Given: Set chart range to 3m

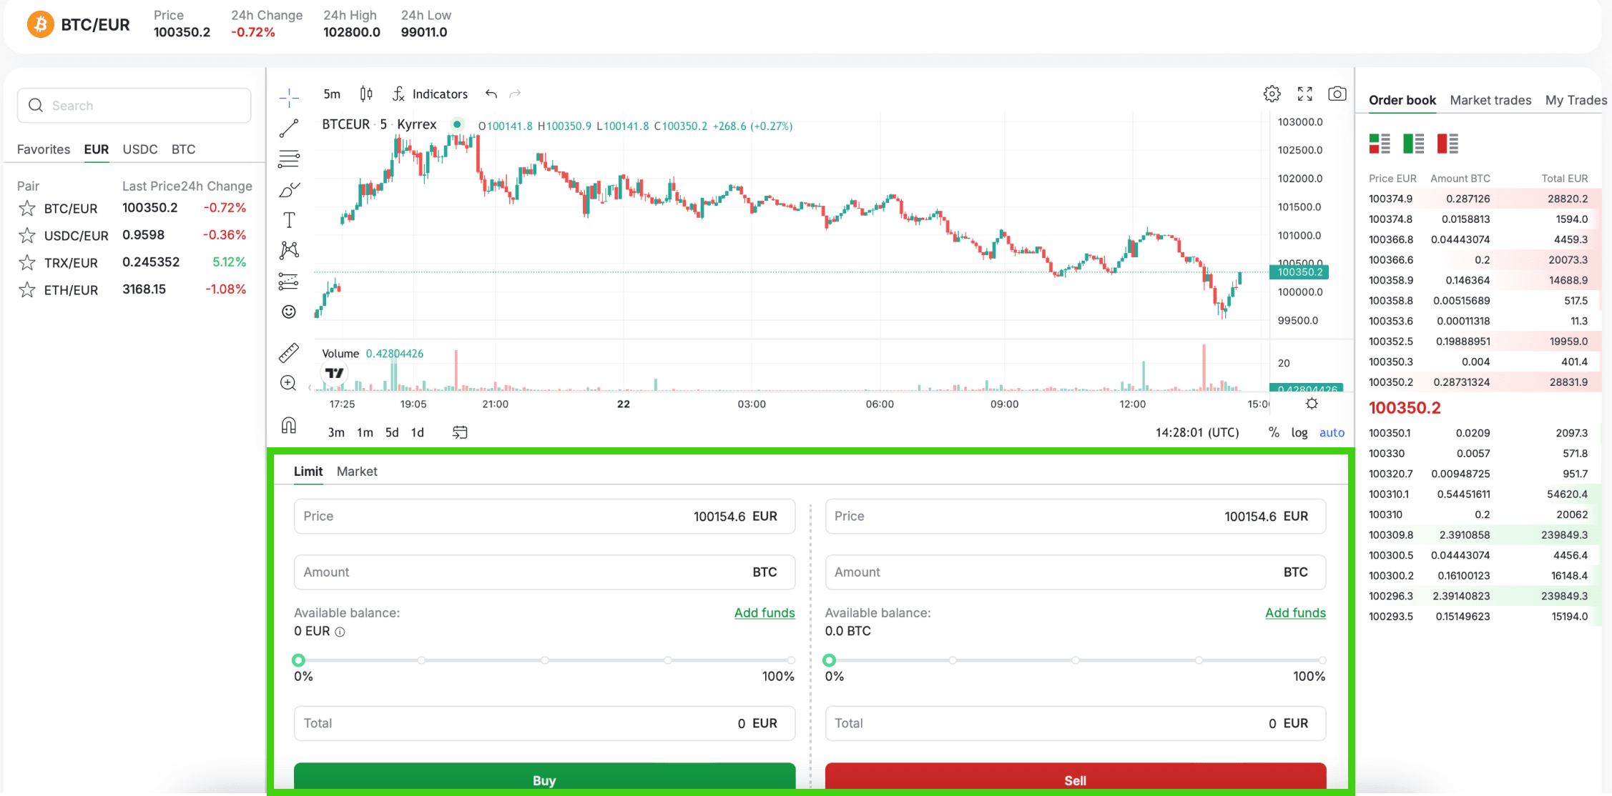Looking at the screenshot, I should (336, 432).
